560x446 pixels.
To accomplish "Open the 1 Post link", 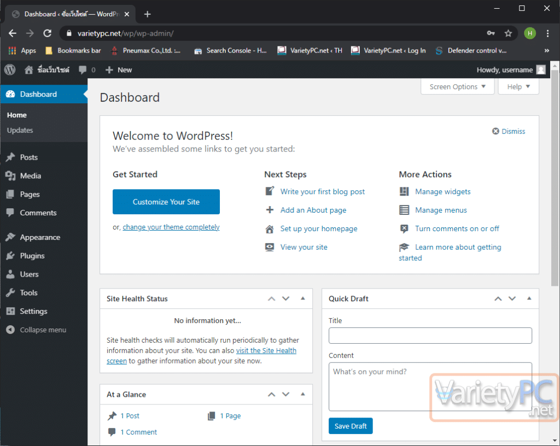I will tap(130, 416).
